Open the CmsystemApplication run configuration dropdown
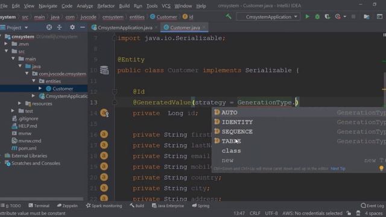Viewport: 386px width, 217px height. [268, 17]
